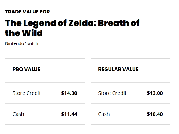Select the Pro Cash $11.44 amount

69,114
